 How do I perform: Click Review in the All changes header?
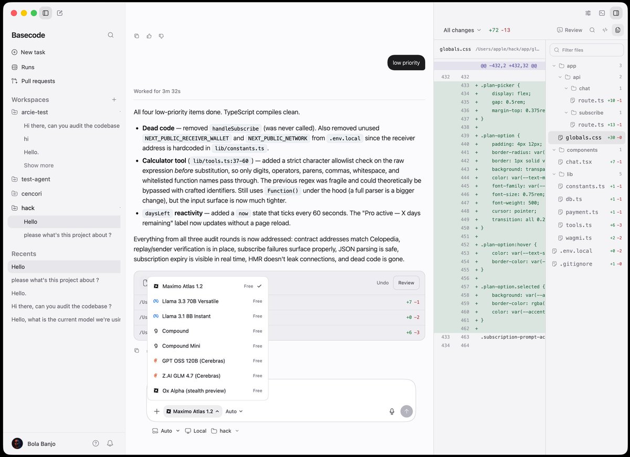tap(570, 30)
